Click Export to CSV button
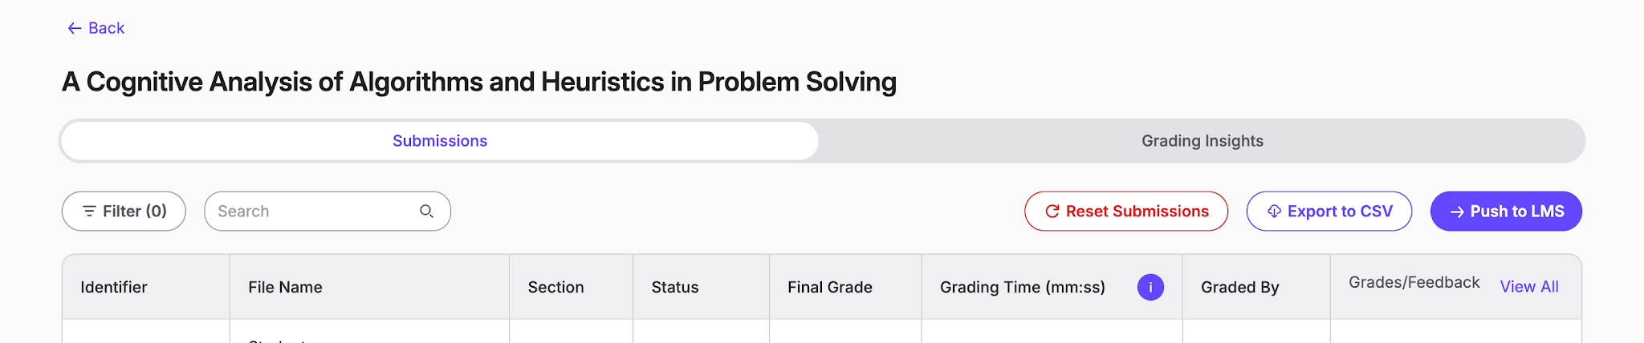 (1329, 212)
